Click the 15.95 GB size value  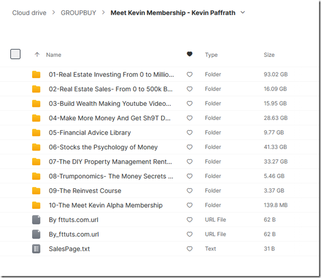[275, 103]
